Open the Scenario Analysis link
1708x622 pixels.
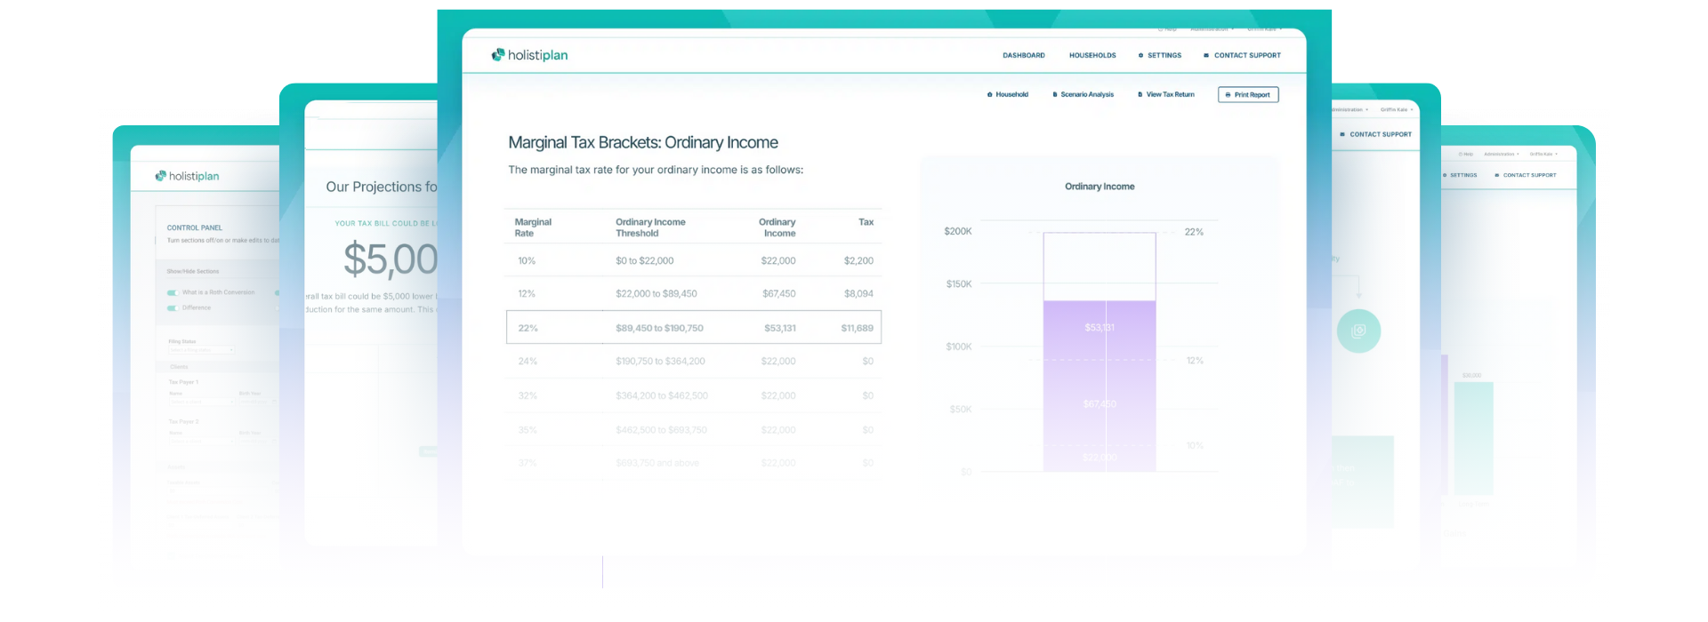tap(1086, 94)
